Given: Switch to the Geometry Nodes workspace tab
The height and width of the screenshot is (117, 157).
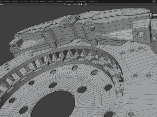Looking at the screenshot, I should click(x=81, y=2).
